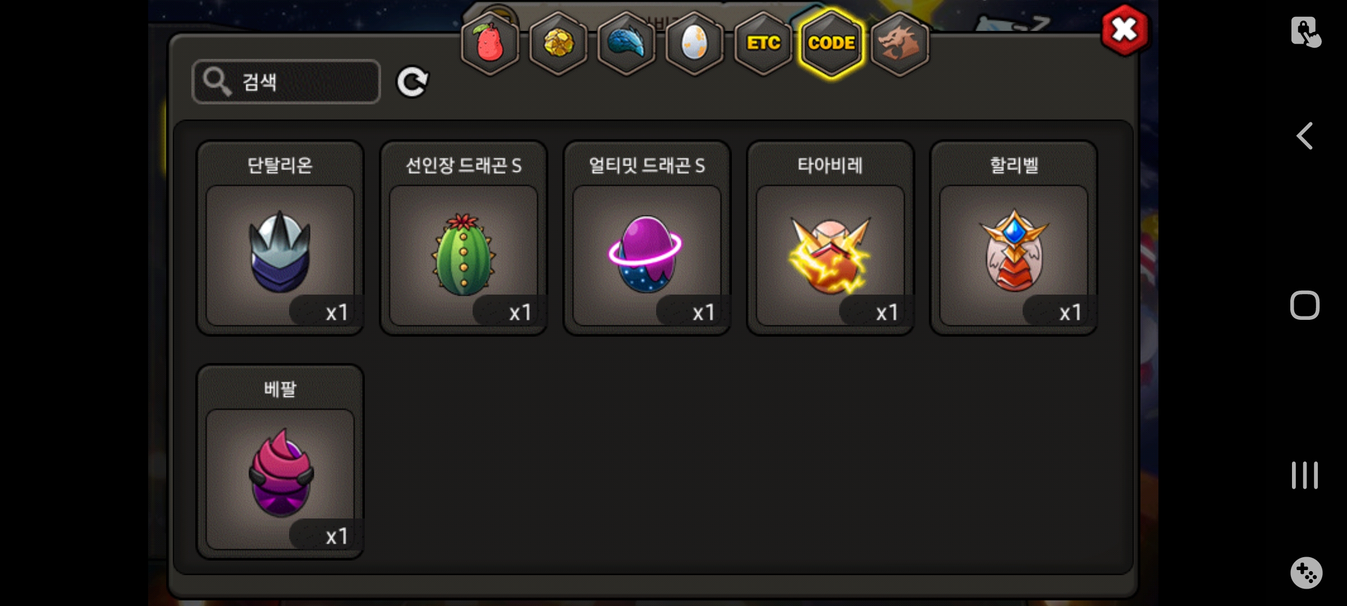Viewport: 1347px width, 606px height.
Task: Open the ETC items tab
Action: [x=763, y=43]
